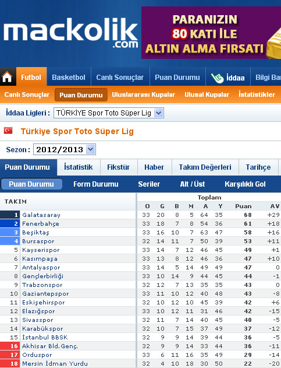Open the Futbol main tab
281x368 pixels.
click(x=31, y=77)
